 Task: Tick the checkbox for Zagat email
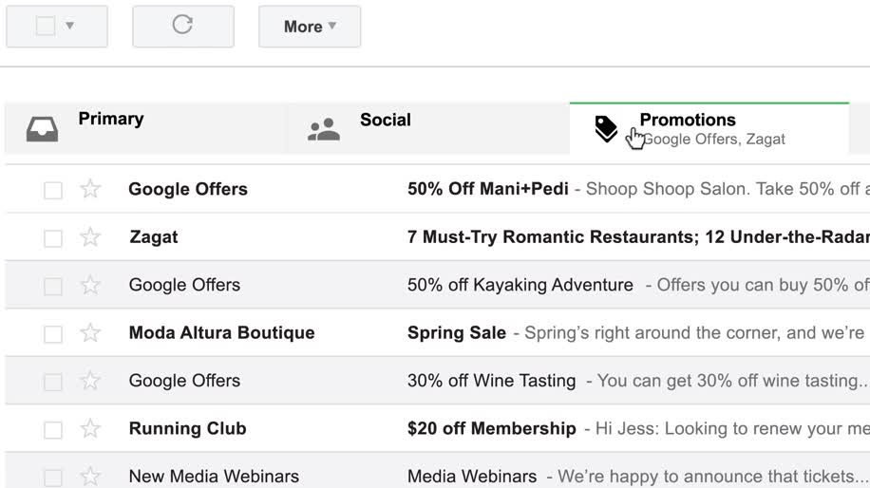[53, 238]
